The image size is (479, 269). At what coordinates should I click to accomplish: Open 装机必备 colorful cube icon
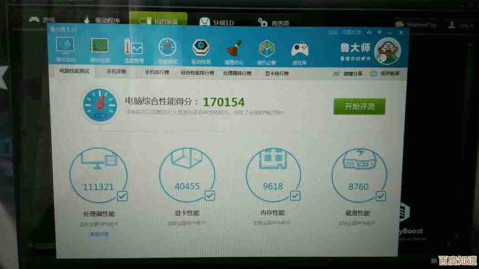tap(267, 49)
